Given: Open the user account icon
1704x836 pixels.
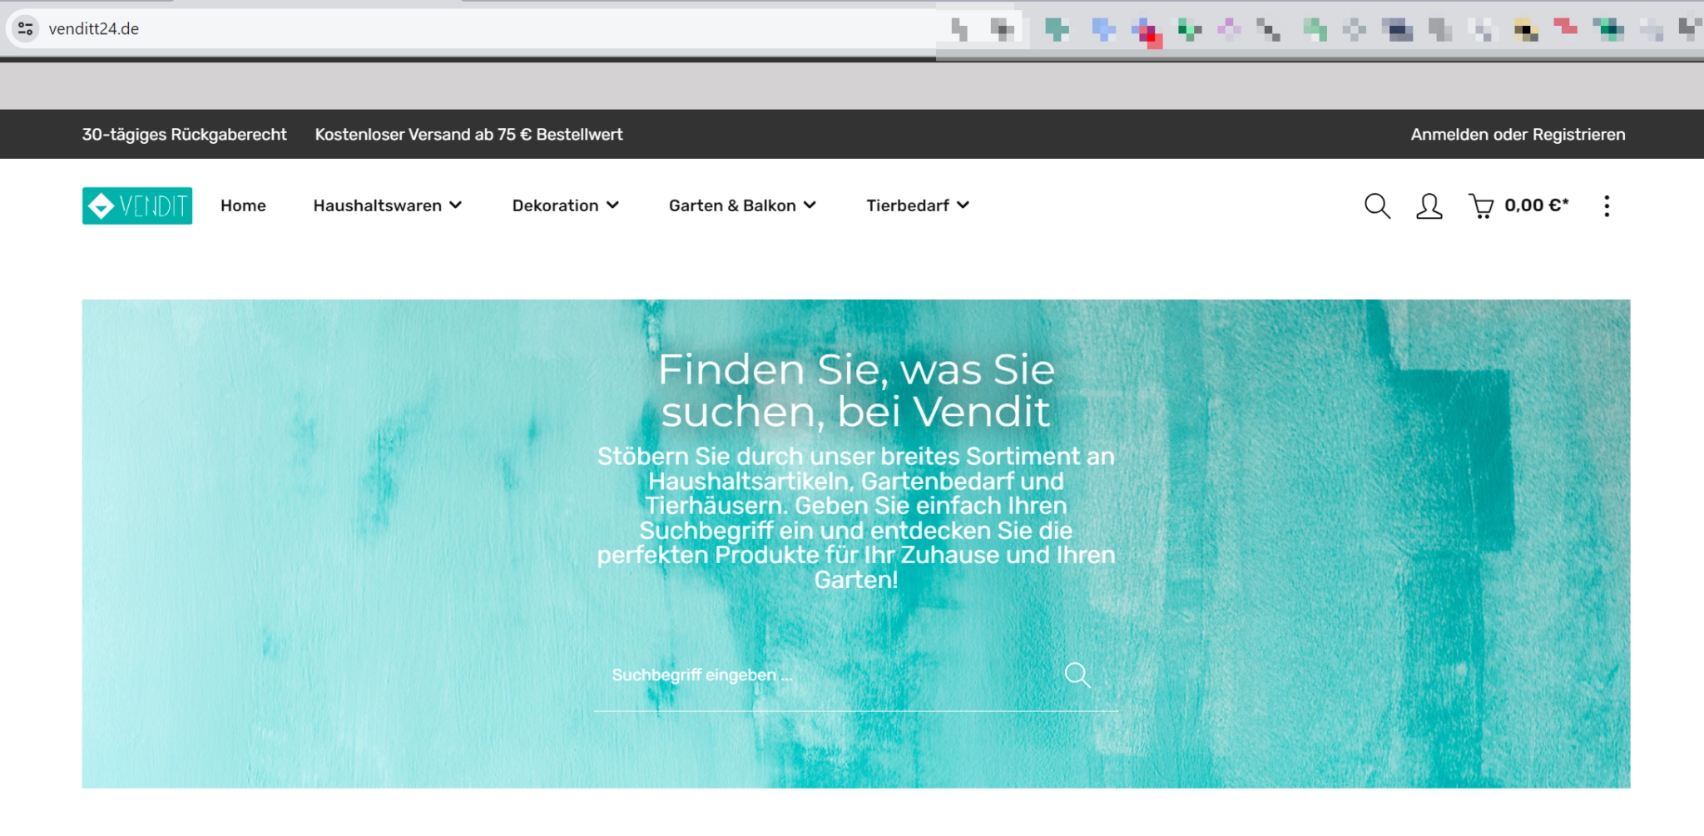Looking at the screenshot, I should pyautogui.click(x=1429, y=205).
